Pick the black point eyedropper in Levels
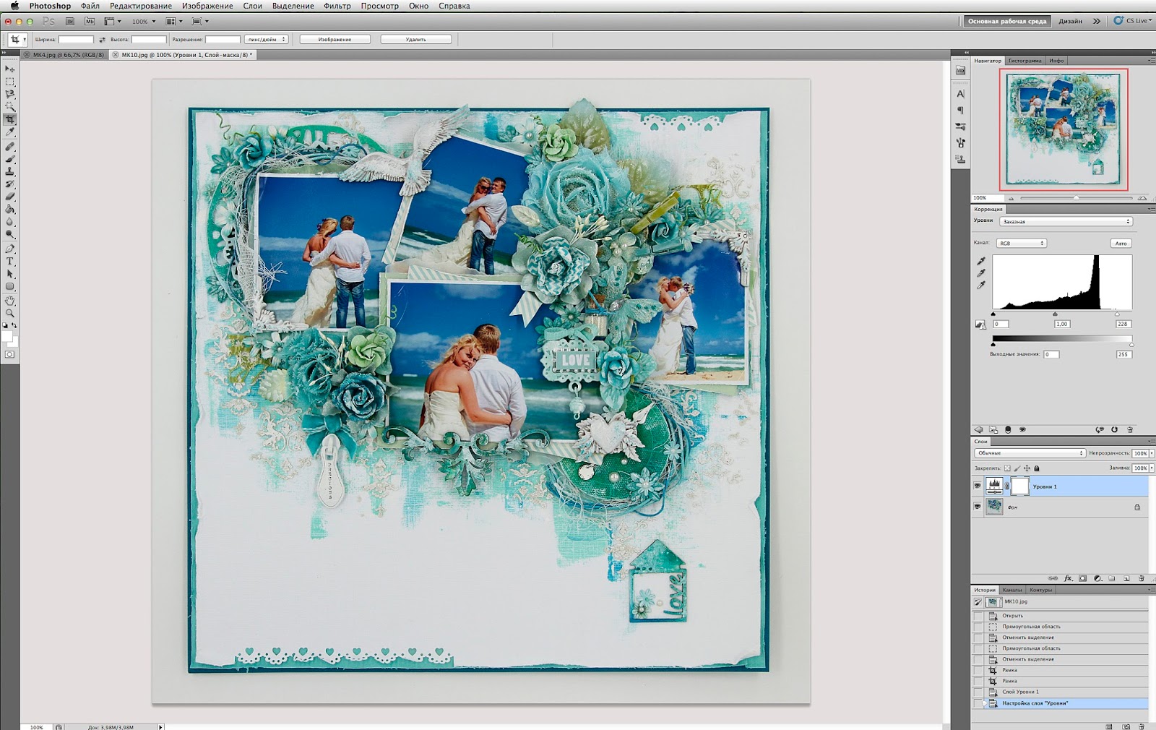 click(x=981, y=261)
